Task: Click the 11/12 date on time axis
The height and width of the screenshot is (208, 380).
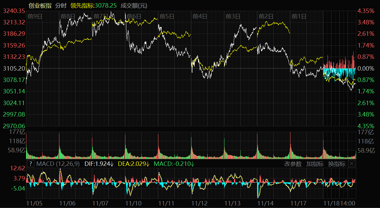Action: coord(199,202)
